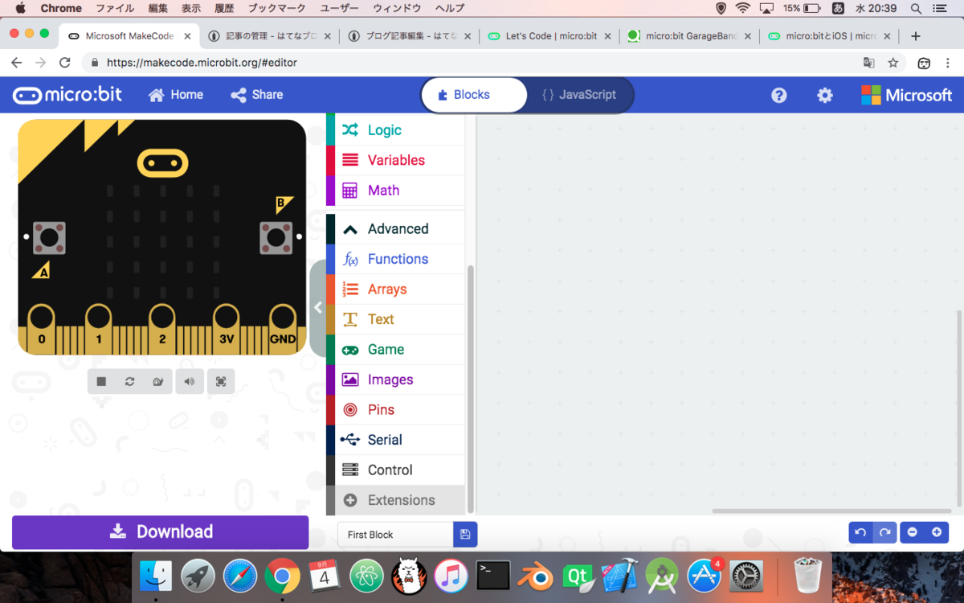
Task: Stop the micro:bit simulator
Action: 100,381
